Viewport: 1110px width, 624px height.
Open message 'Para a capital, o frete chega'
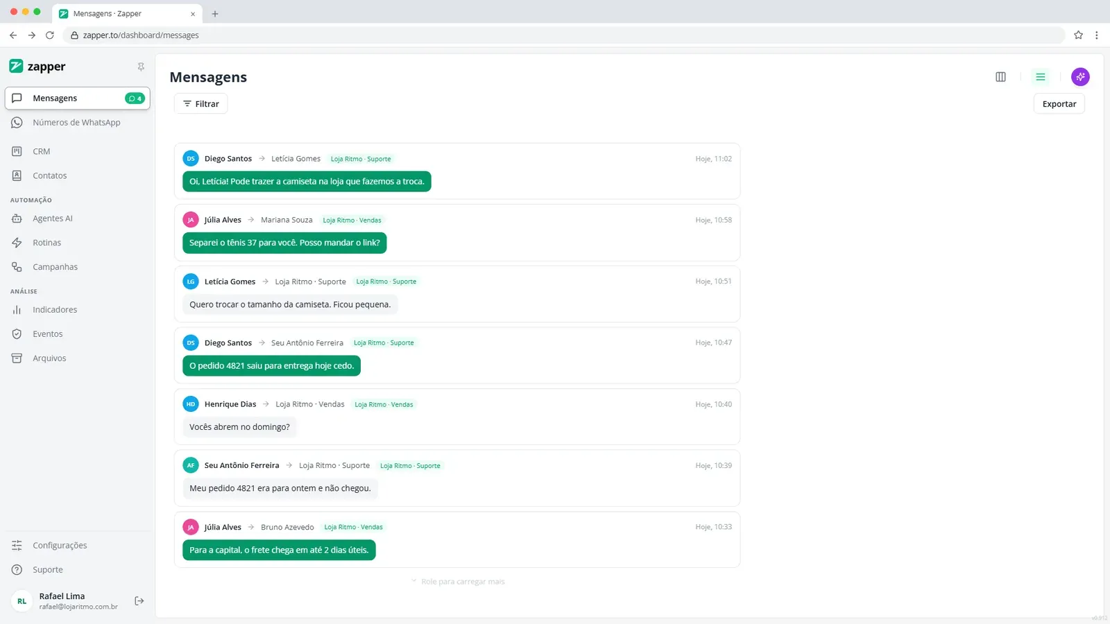(279, 550)
